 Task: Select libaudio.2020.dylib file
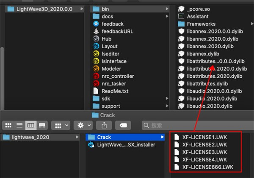click(205, 106)
